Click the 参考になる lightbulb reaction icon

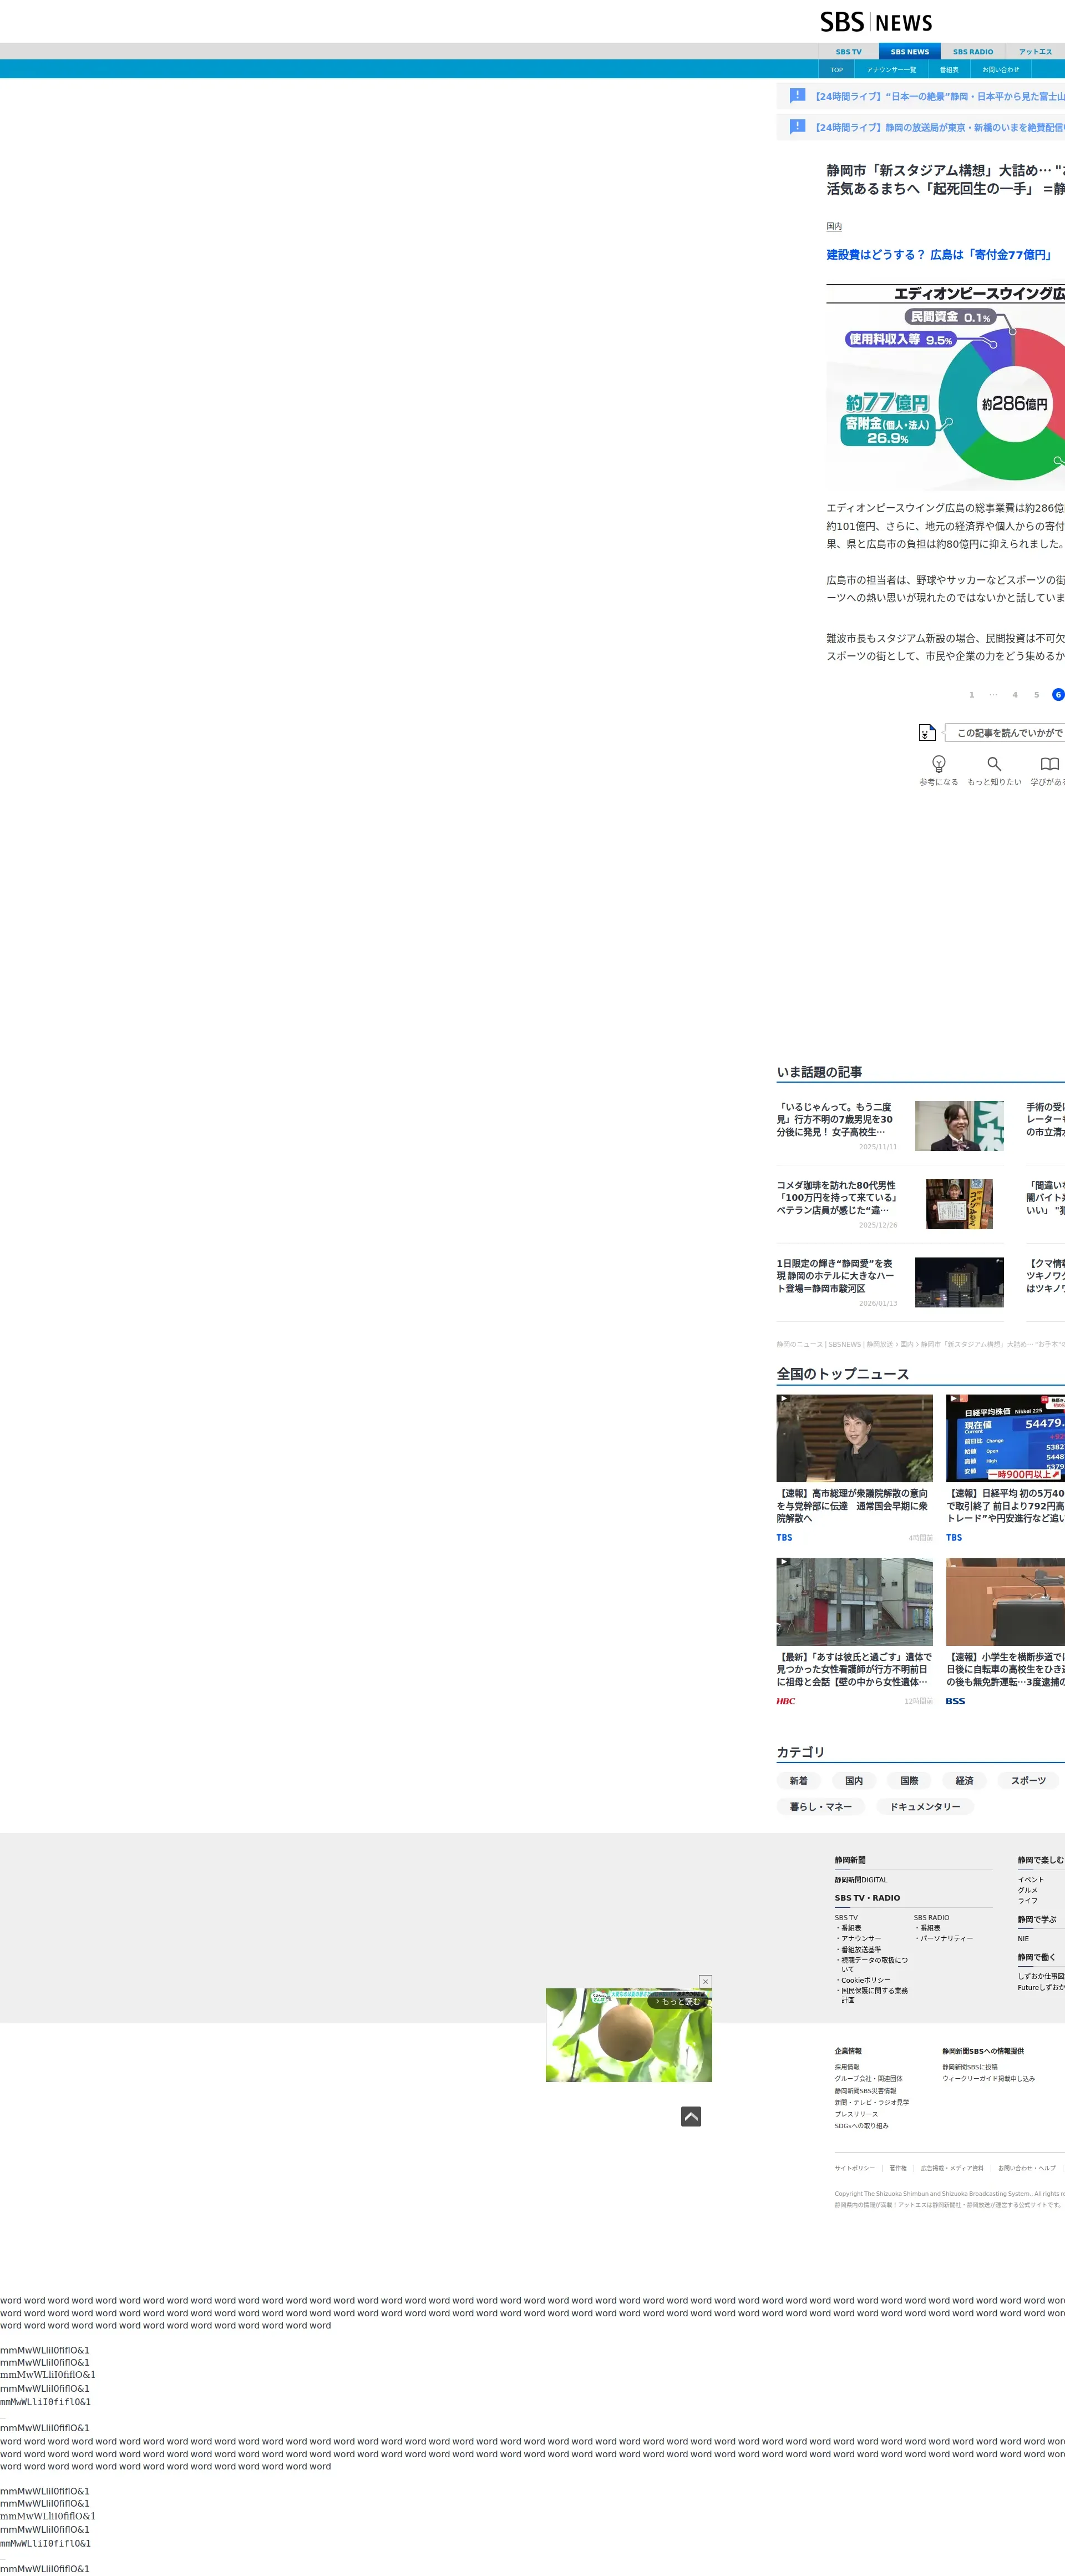(x=938, y=764)
